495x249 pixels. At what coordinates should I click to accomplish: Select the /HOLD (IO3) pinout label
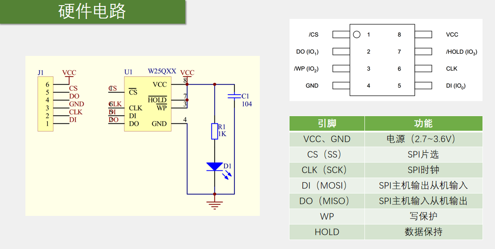coord(461,52)
